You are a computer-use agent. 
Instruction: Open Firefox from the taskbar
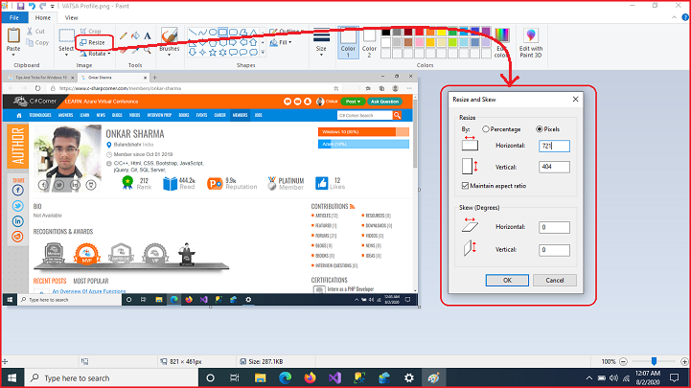tap(310, 377)
